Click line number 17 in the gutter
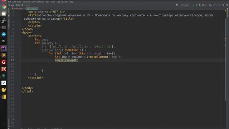 (13, 60)
